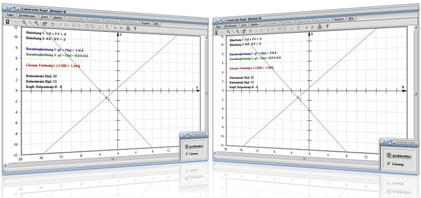
Task: Click the horizontal slider below left graph
Action: point(112,158)
